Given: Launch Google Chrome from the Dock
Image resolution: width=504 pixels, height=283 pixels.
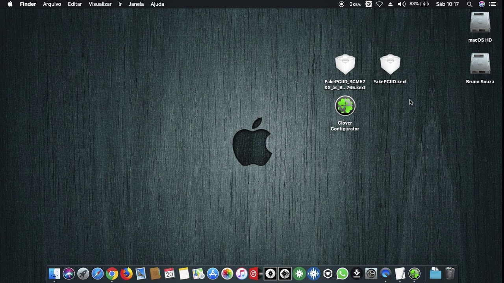Looking at the screenshot, I should tap(112, 274).
